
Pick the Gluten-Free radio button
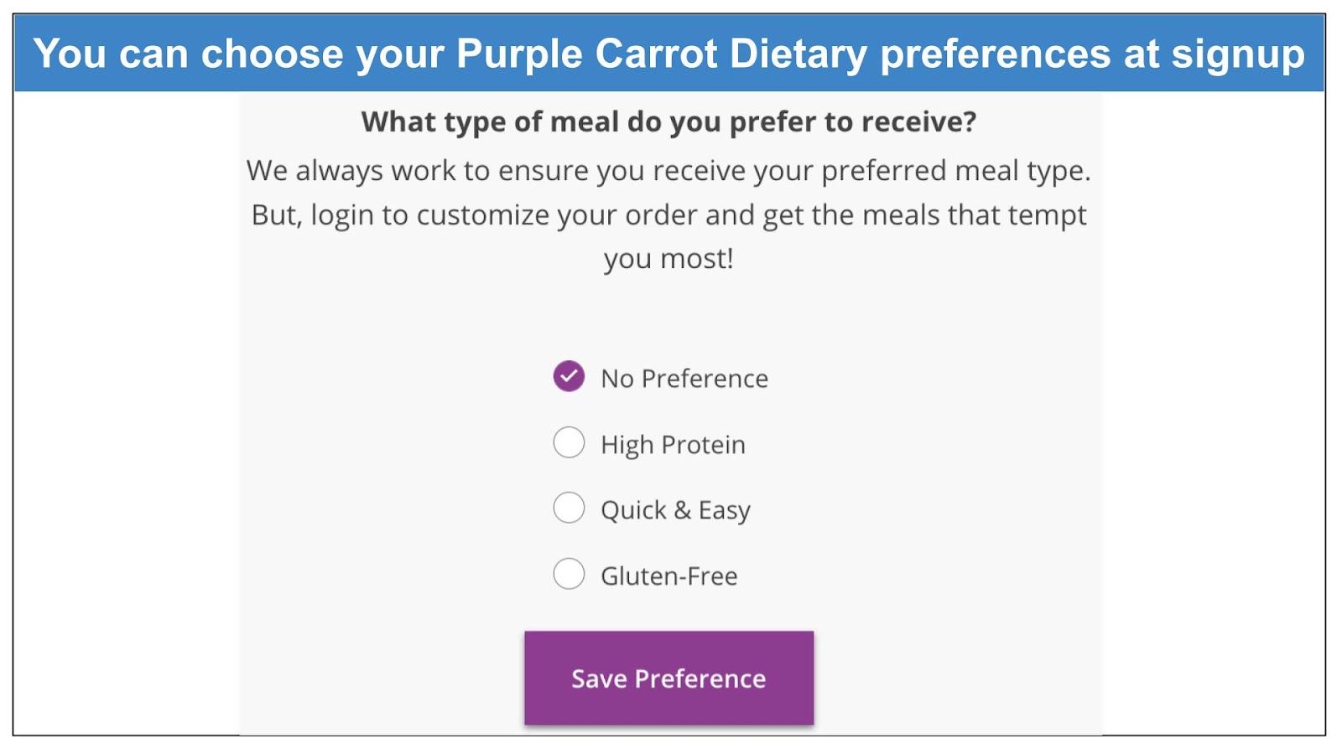569,574
